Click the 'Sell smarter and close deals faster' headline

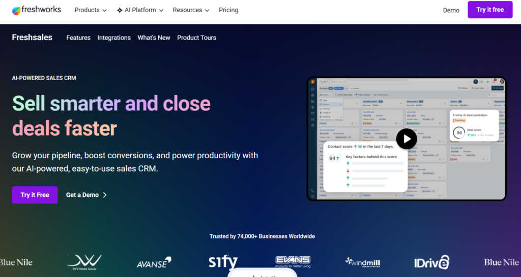point(111,116)
